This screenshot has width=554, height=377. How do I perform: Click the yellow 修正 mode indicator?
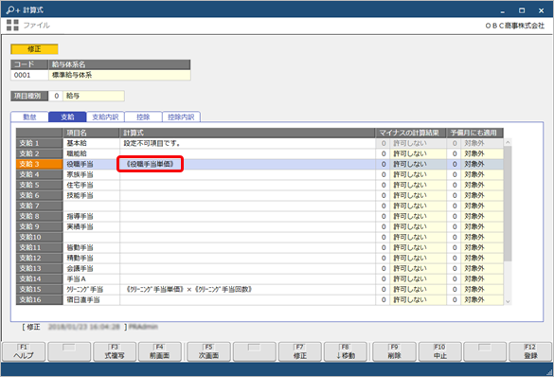[x=34, y=49]
